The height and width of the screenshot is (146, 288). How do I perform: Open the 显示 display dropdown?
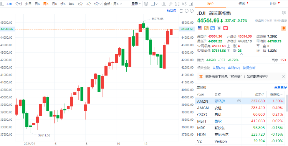pyautogui.click(x=136, y=4)
